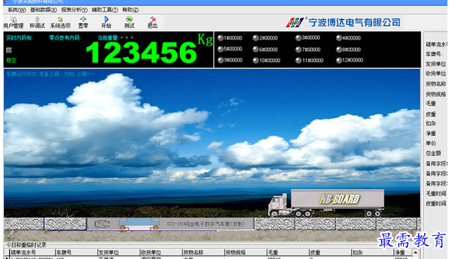Select sensor indicator 2#00000
451x259 pixels.
(x=265, y=38)
